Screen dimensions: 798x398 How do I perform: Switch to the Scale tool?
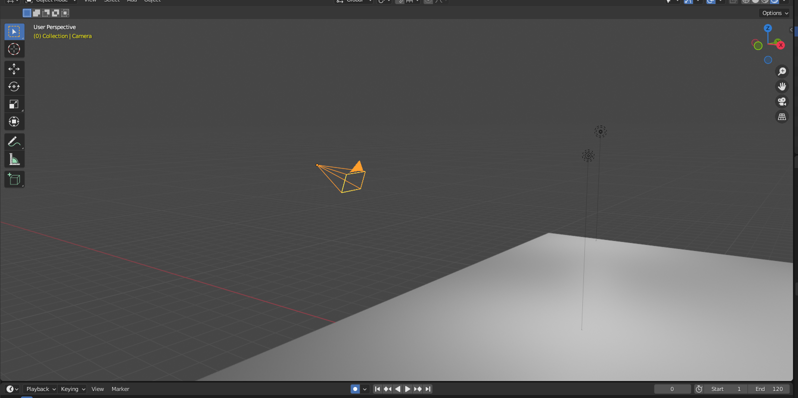tap(14, 104)
